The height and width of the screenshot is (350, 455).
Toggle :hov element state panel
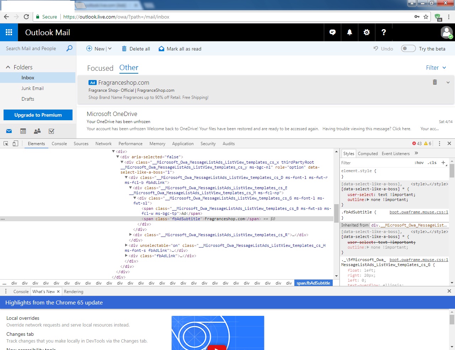419,163
